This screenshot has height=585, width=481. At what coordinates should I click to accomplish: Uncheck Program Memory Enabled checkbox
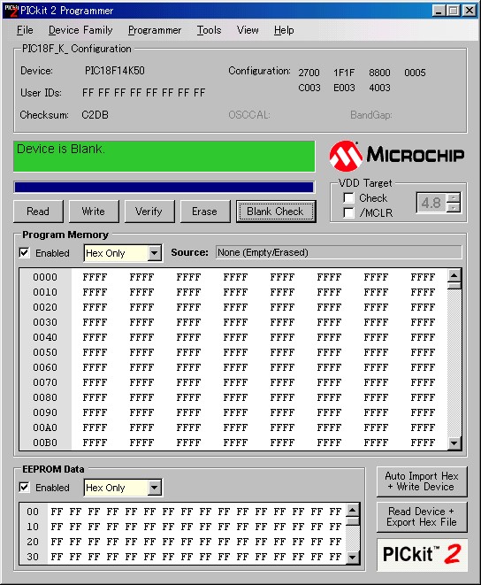(x=24, y=252)
